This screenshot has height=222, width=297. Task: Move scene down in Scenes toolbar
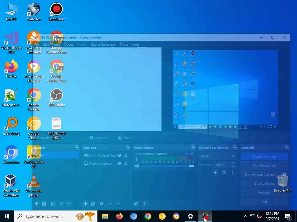(69, 203)
